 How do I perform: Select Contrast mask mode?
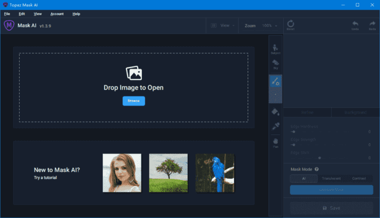coord(359,178)
